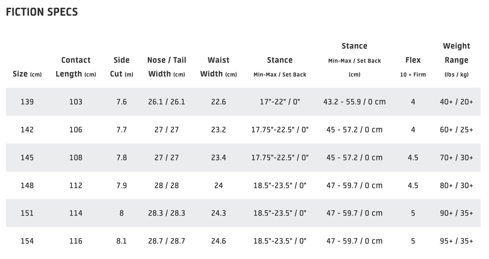This screenshot has width=489, height=259.
Task: Click the Contact Length column header
Action: pos(76,67)
